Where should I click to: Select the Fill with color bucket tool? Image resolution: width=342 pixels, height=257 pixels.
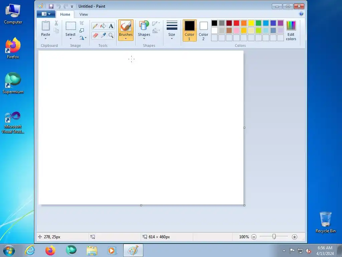point(103,26)
